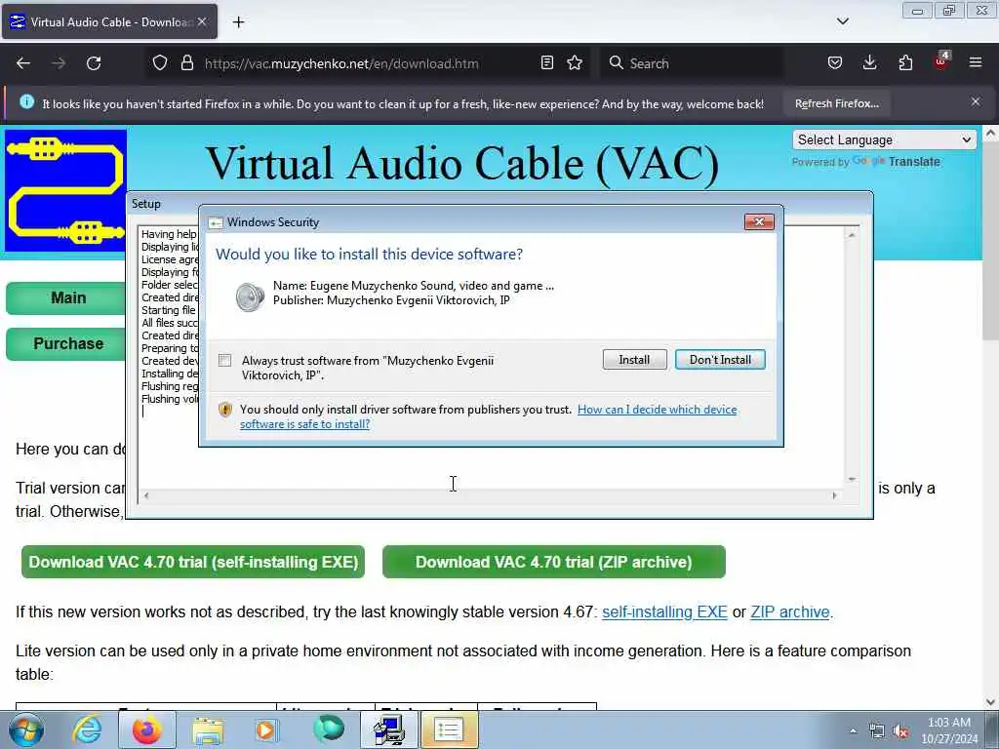
Task: Click the green globe taskbar icon
Action: pos(328,729)
